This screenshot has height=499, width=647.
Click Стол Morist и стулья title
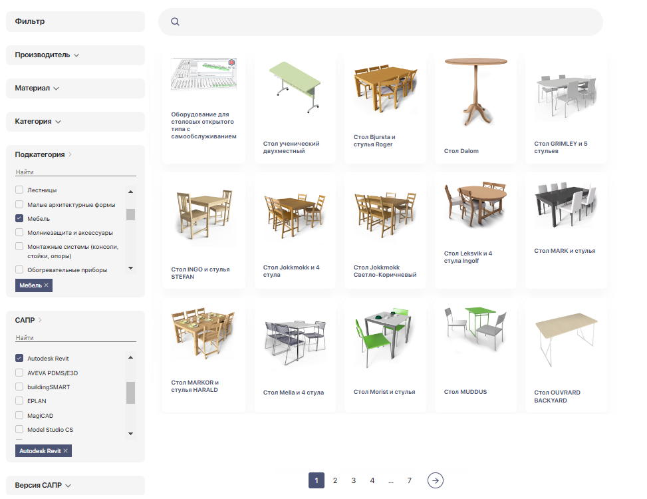point(384,392)
